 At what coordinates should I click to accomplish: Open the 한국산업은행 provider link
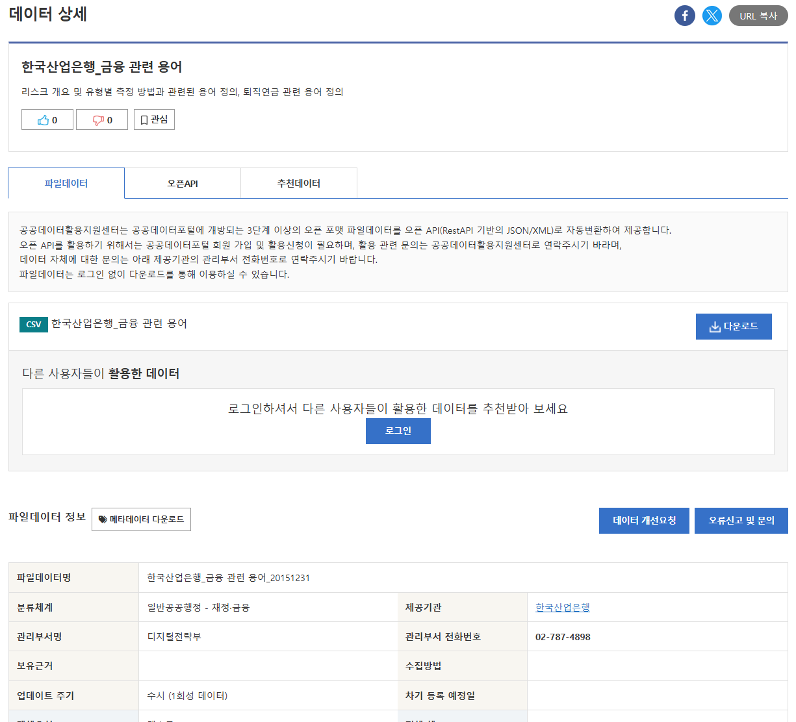click(563, 607)
